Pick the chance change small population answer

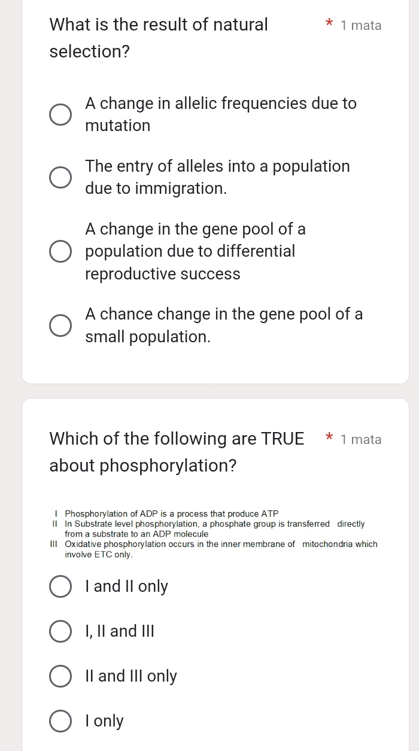point(60,325)
